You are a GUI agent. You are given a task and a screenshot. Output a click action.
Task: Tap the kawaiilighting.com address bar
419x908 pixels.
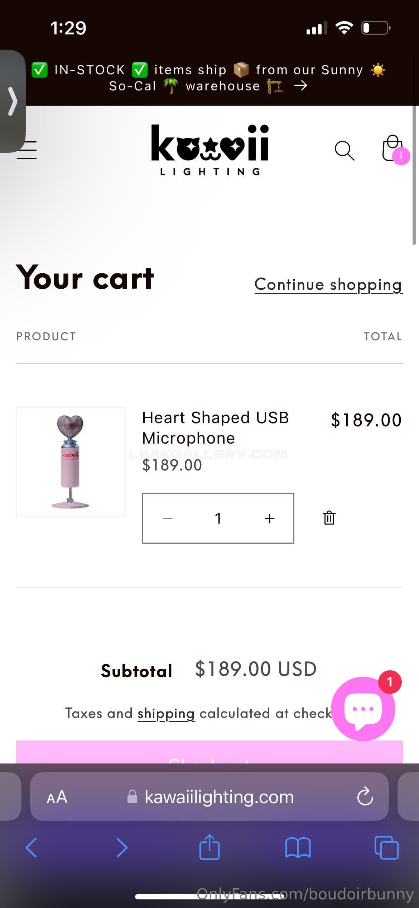point(218,797)
